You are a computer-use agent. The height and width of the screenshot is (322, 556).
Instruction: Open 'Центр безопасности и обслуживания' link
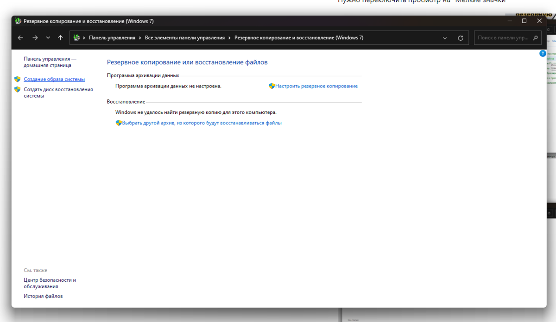pos(50,283)
